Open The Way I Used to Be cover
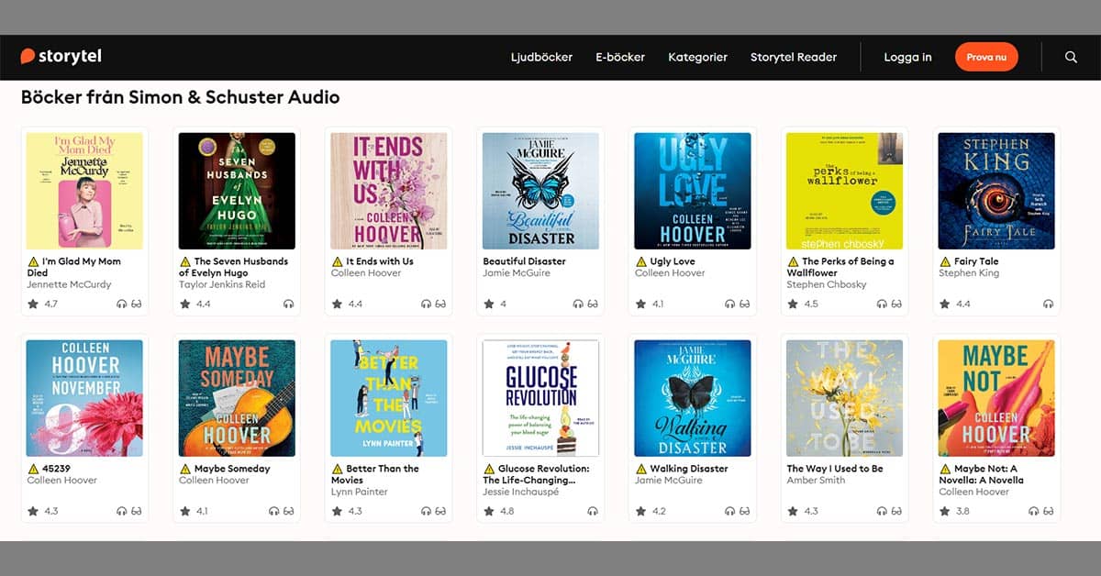 (x=845, y=398)
